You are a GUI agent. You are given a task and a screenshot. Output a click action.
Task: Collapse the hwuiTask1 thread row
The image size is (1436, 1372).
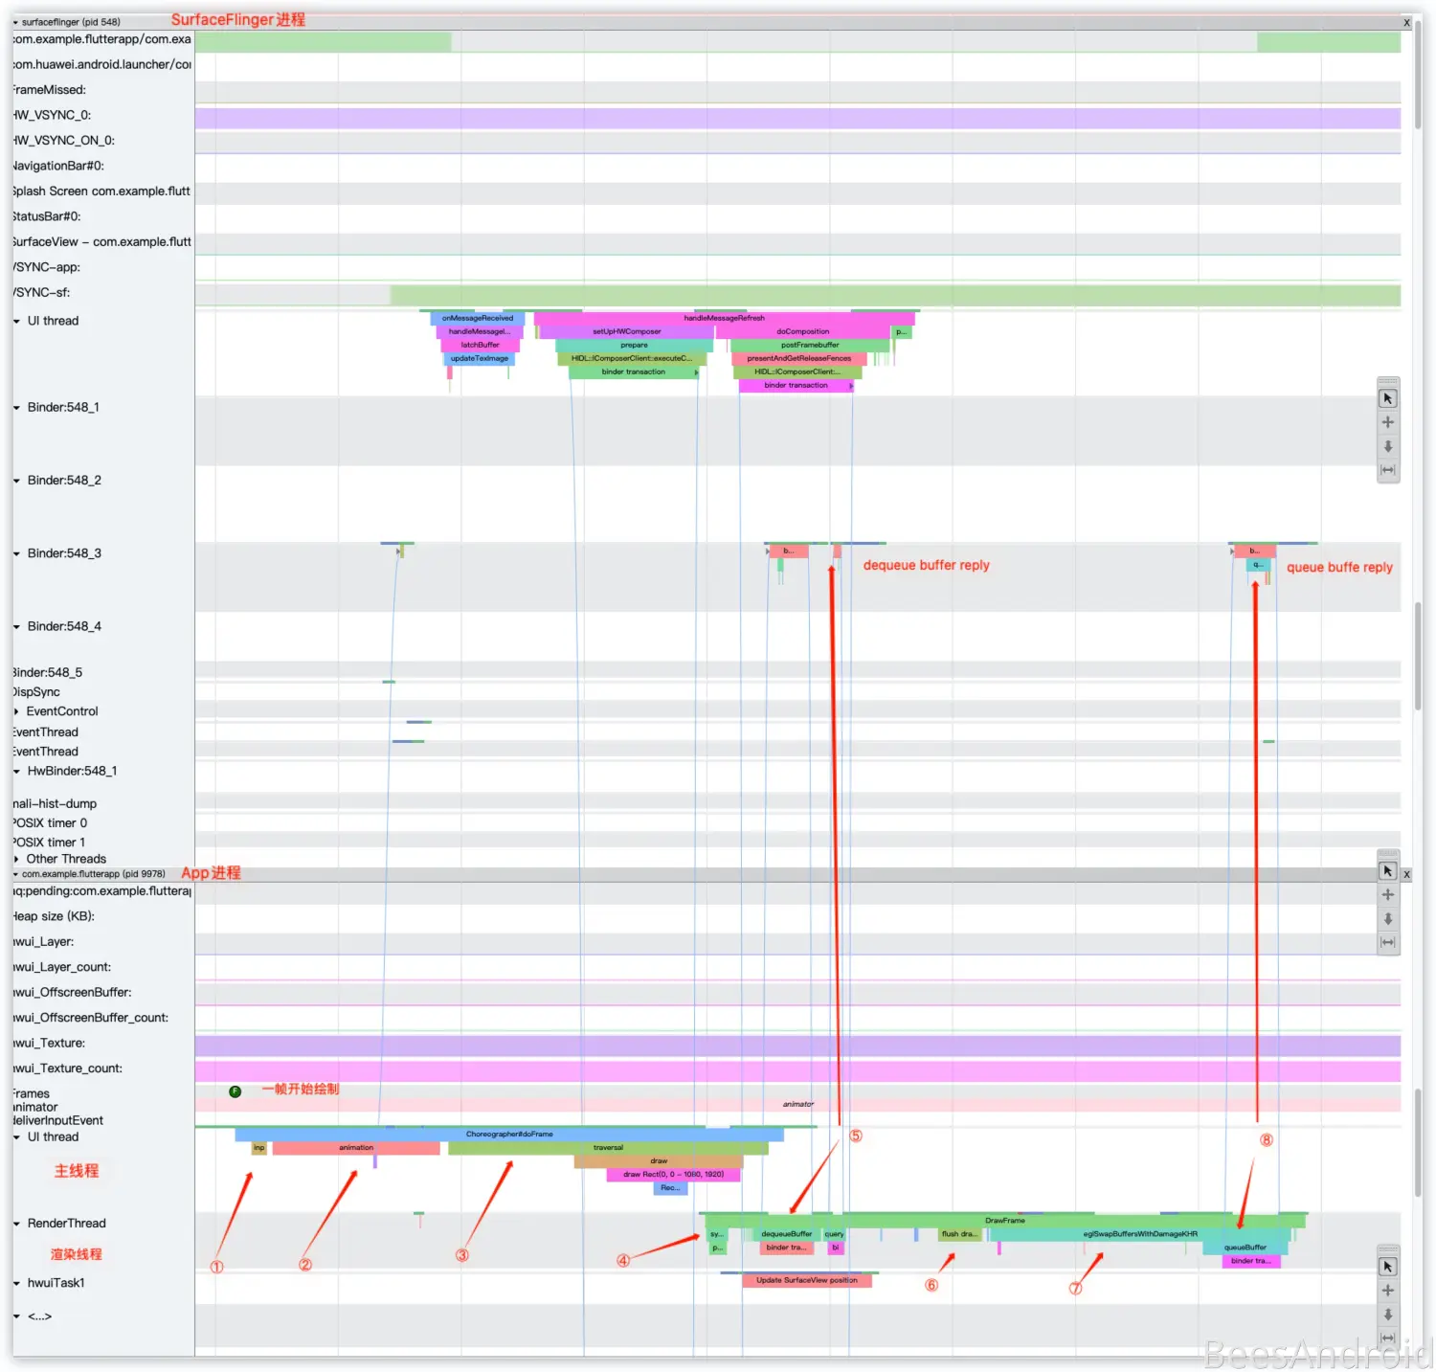pyautogui.click(x=17, y=1283)
